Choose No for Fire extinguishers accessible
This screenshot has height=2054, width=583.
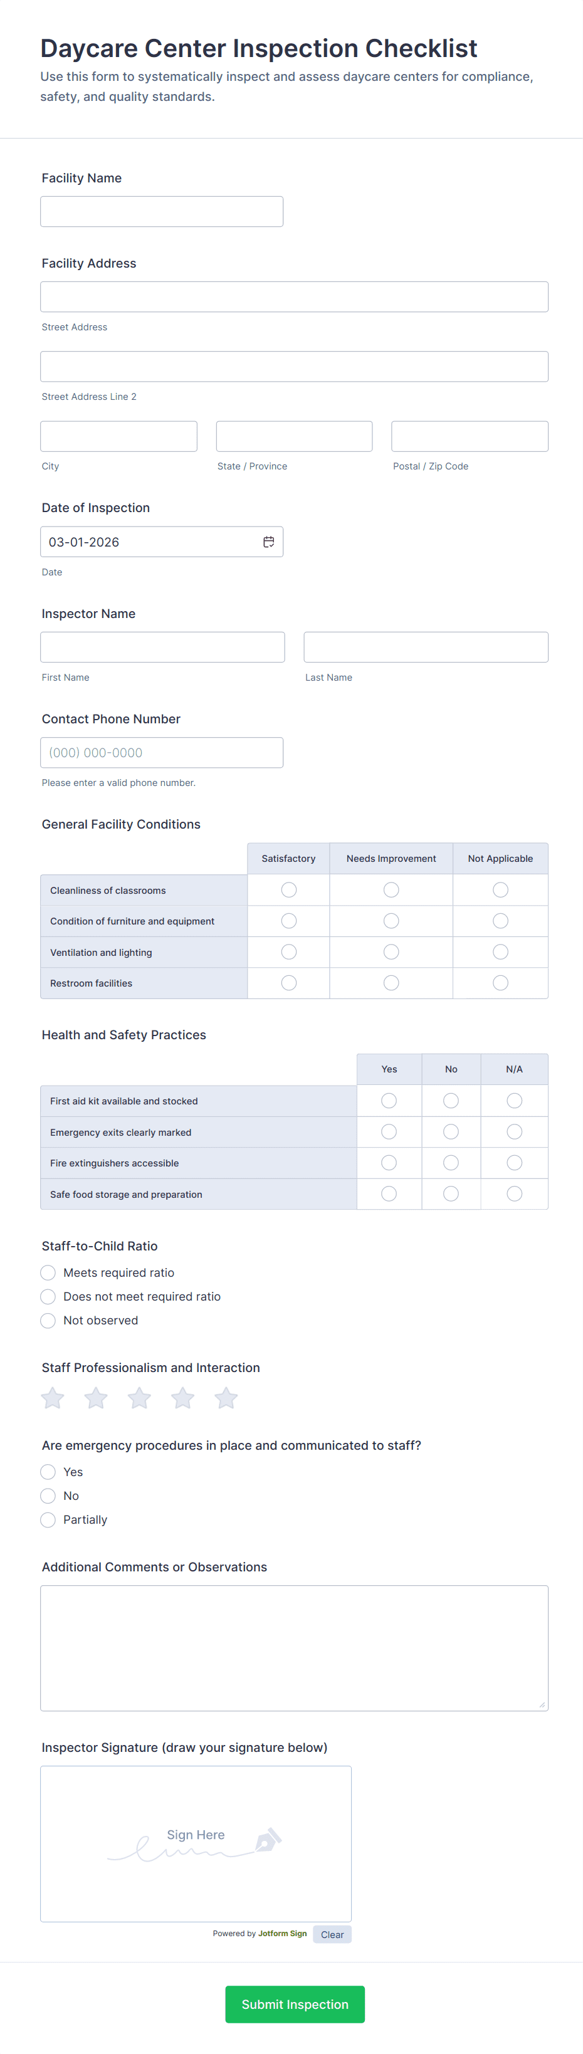[451, 1163]
